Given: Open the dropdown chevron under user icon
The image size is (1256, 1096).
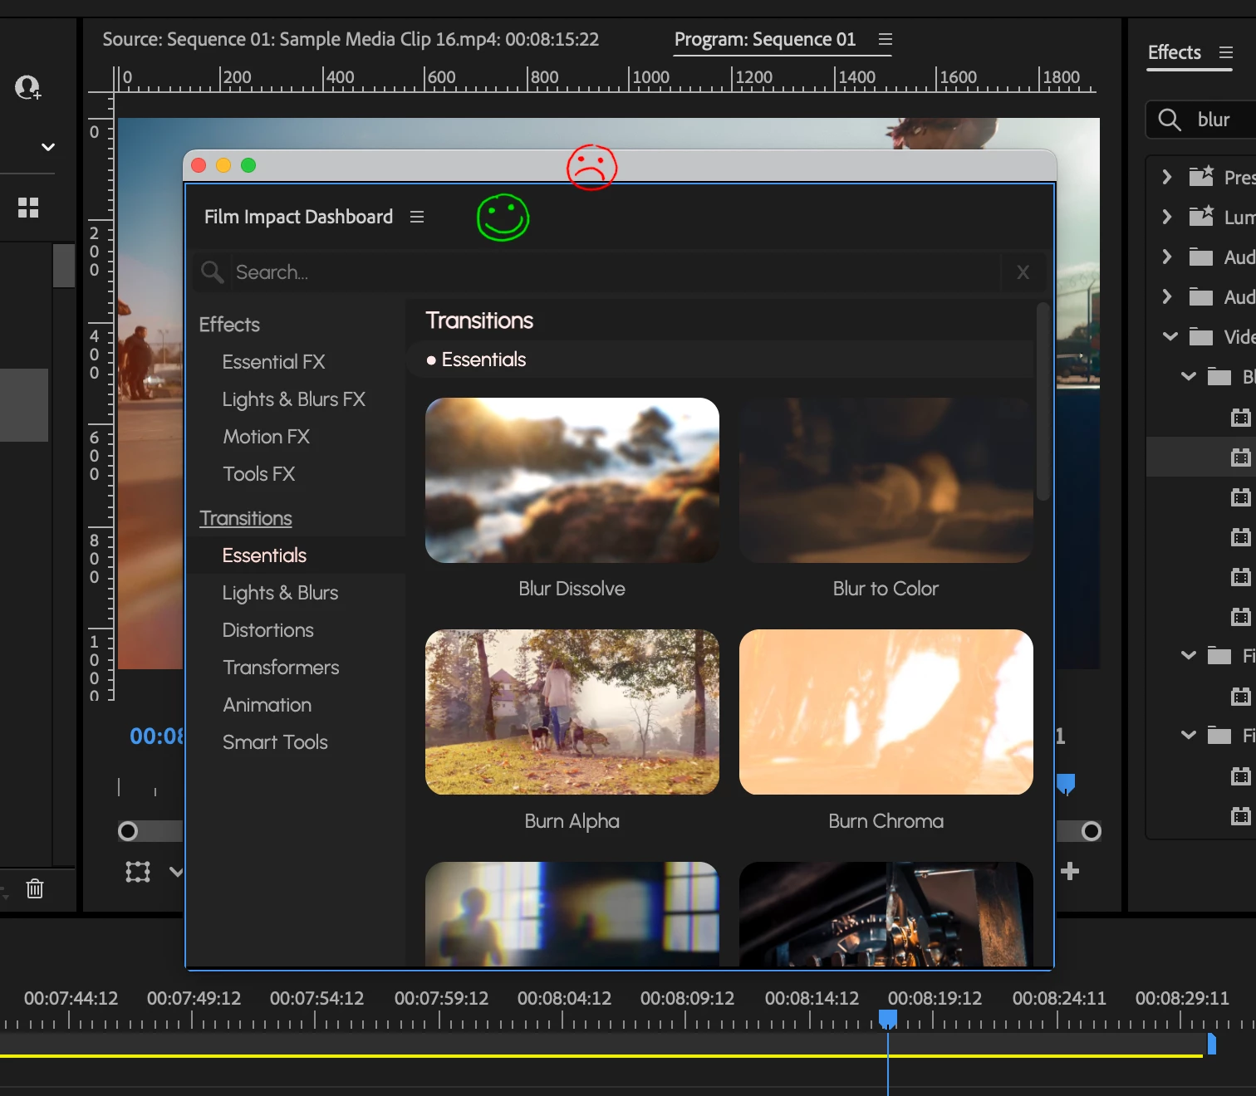Looking at the screenshot, I should [48, 147].
